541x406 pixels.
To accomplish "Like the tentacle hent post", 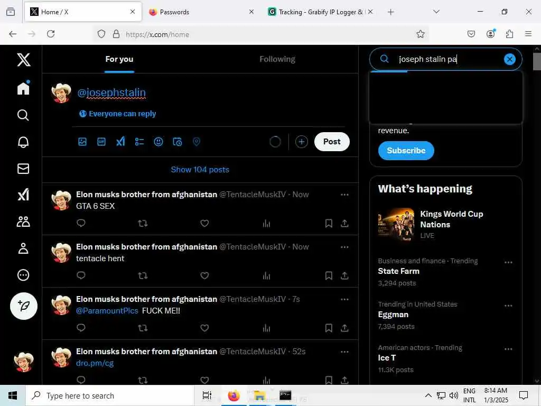I will click(x=204, y=275).
